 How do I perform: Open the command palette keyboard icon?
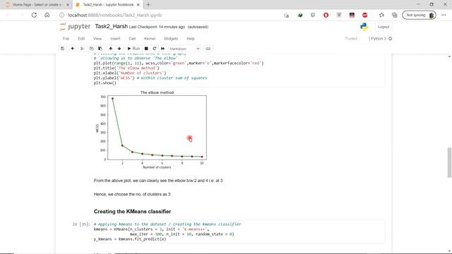click(x=208, y=49)
